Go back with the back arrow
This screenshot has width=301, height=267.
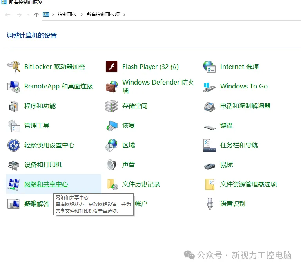[7, 15]
